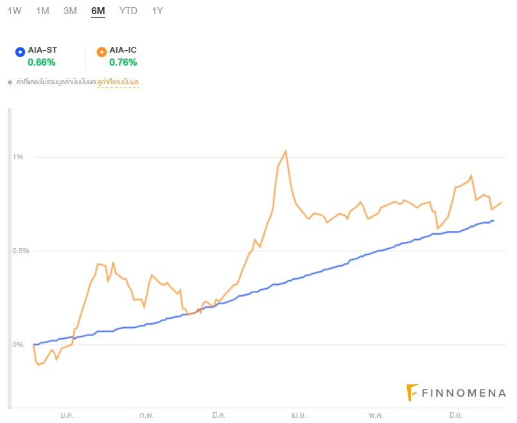The image size is (517, 423).
Task: Click the ม.ค. x-axis month label
Action: pyautogui.click(x=67, y=416)
